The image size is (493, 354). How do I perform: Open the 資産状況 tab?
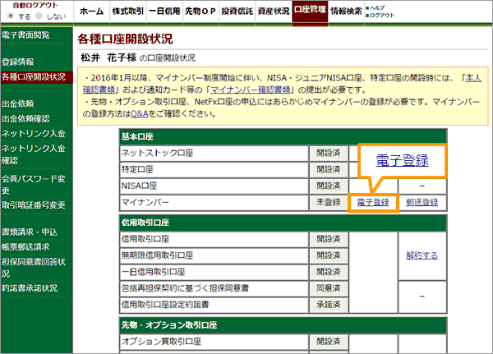point(274,11)
